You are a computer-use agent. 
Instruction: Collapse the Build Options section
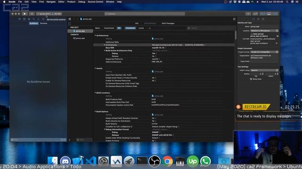[95, 112]
